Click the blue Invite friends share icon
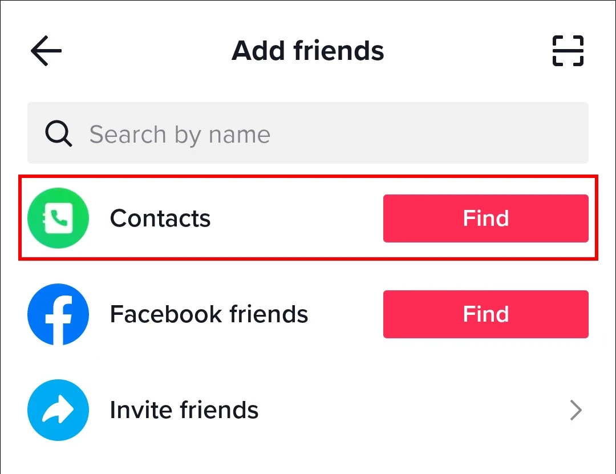Viewport: 616px width, 474px height. click(x=58, y=410)
